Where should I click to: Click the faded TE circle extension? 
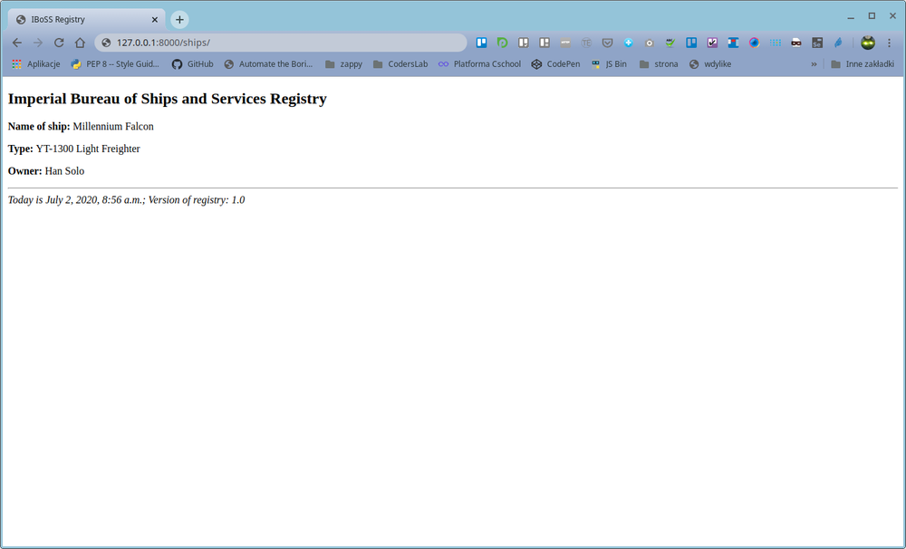(x=586, y=43)
